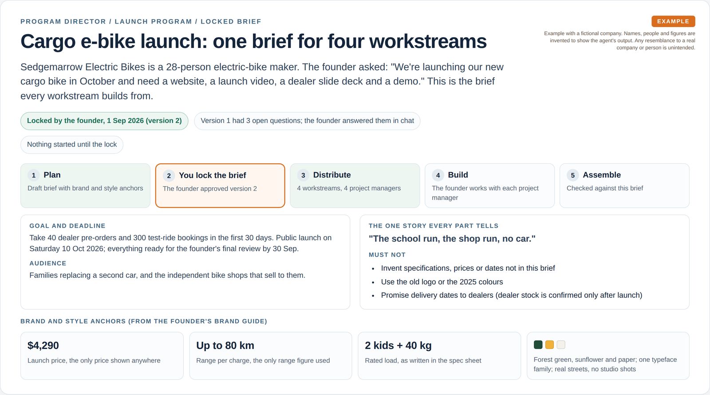Select step 1 Plan card
The width and height of the screenshot is (710, 395).
pos(85,186)
